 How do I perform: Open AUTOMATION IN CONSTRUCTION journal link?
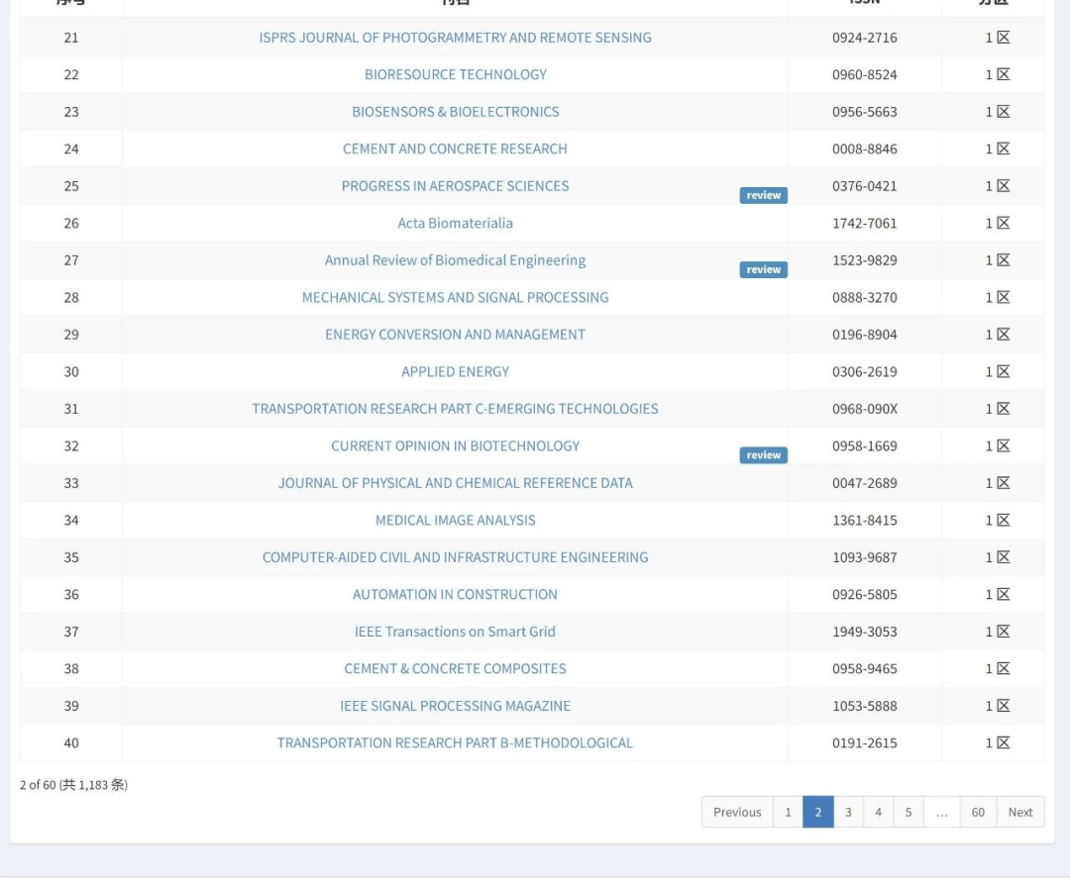pyautogui.click(x=455, y=594)
